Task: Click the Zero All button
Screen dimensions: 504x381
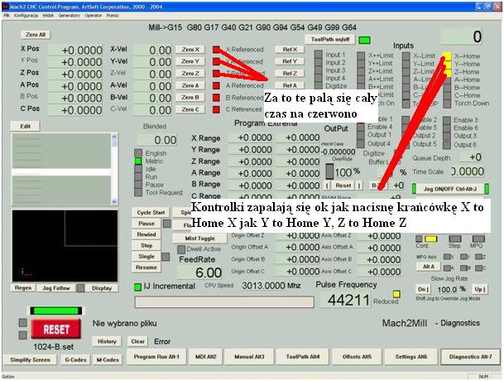Action: click(x=36, y=35)
